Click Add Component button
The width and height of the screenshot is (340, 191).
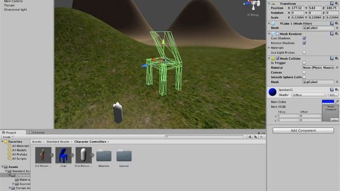[x=303, y=131]
